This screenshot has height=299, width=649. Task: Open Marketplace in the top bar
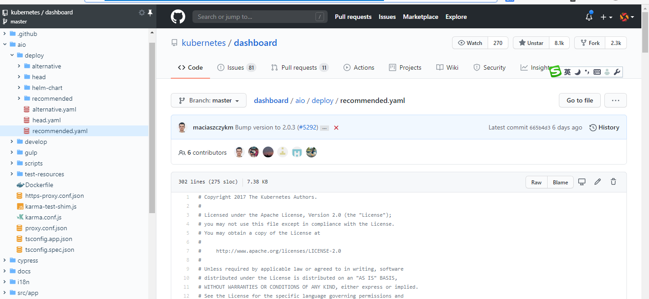tap(420, 17)
